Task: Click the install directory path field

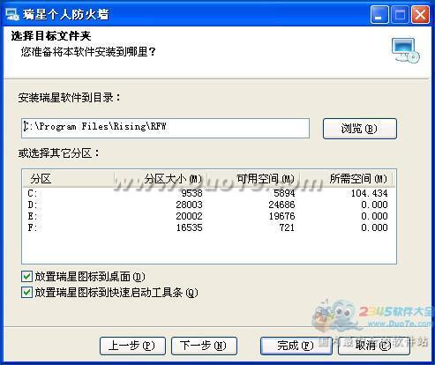Action: pyautogui.click(x=165, y=128)
